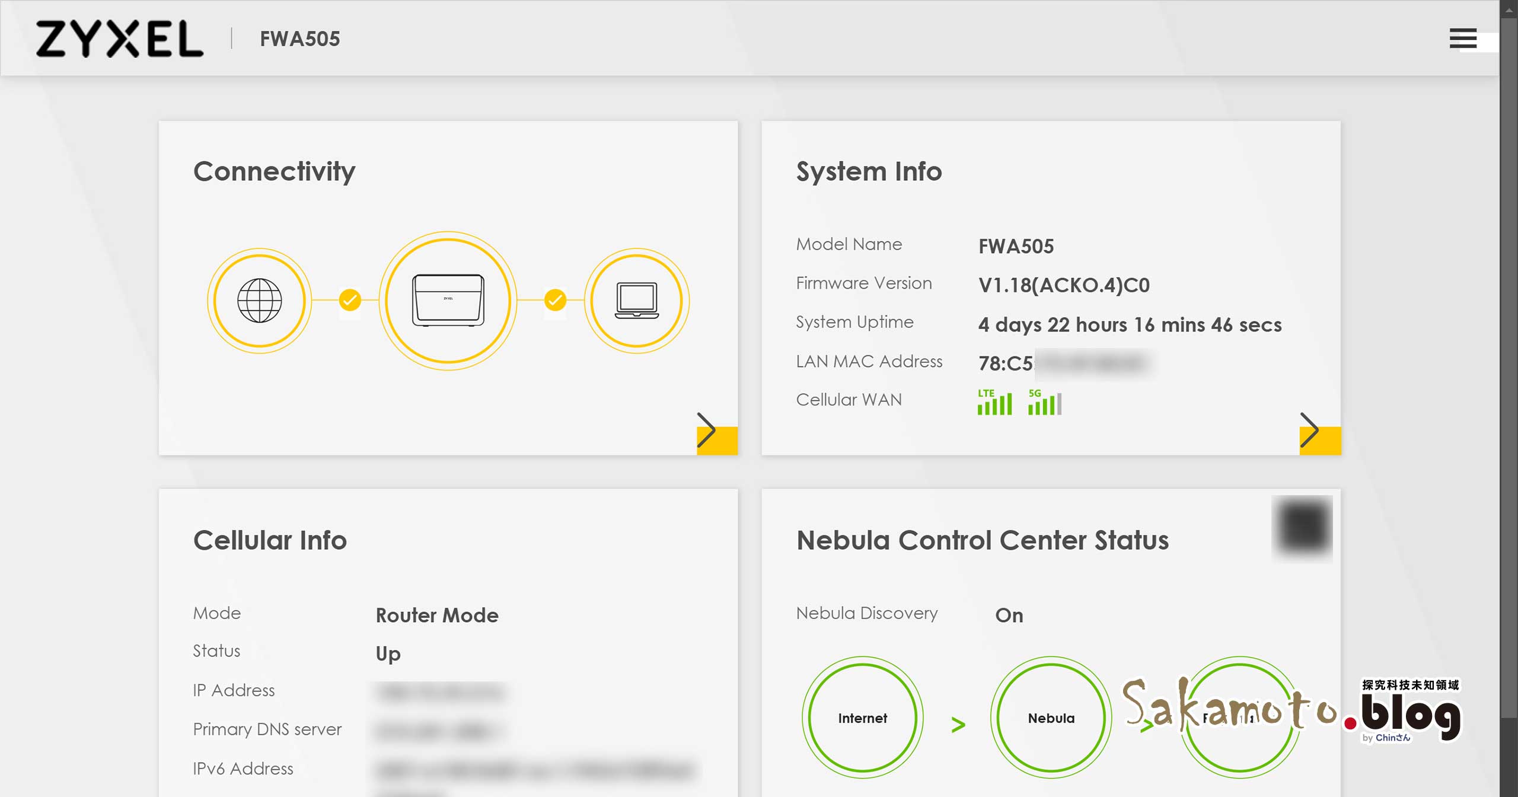
Task: Click the Cellular WAN label
Action: click(x=849, y=400)
